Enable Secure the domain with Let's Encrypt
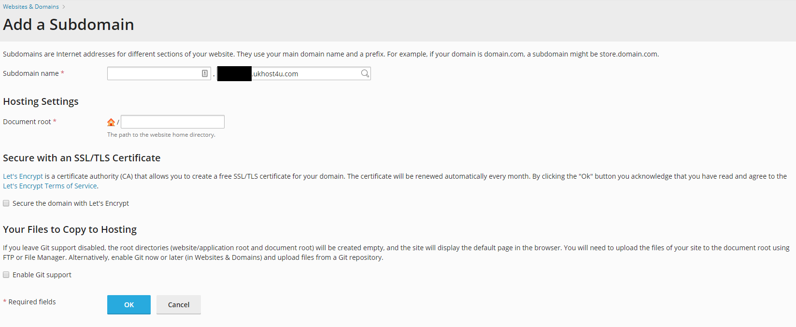The image size is (796, 327). pos(6,203)
